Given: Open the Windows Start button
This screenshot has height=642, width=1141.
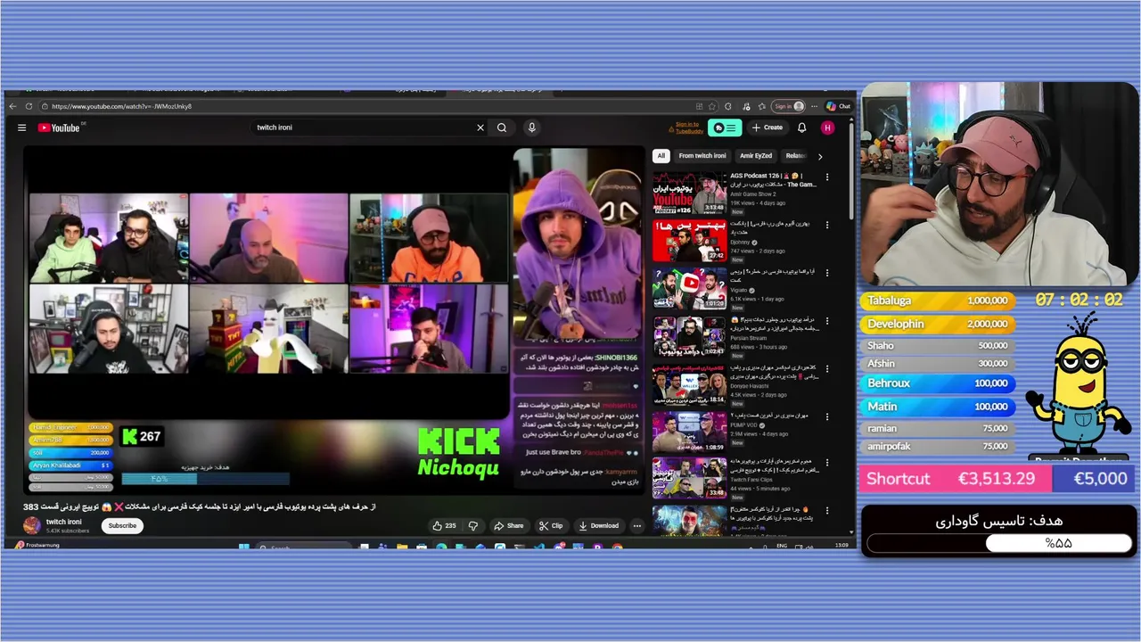Looking at the screenshot, I should [243, 546].
